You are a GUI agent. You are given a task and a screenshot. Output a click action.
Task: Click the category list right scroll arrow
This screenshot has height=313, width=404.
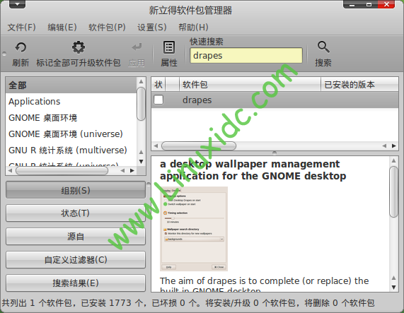(x=132, y=170)
